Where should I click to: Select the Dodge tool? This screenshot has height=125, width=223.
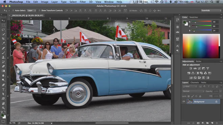[x=3, y=80]
